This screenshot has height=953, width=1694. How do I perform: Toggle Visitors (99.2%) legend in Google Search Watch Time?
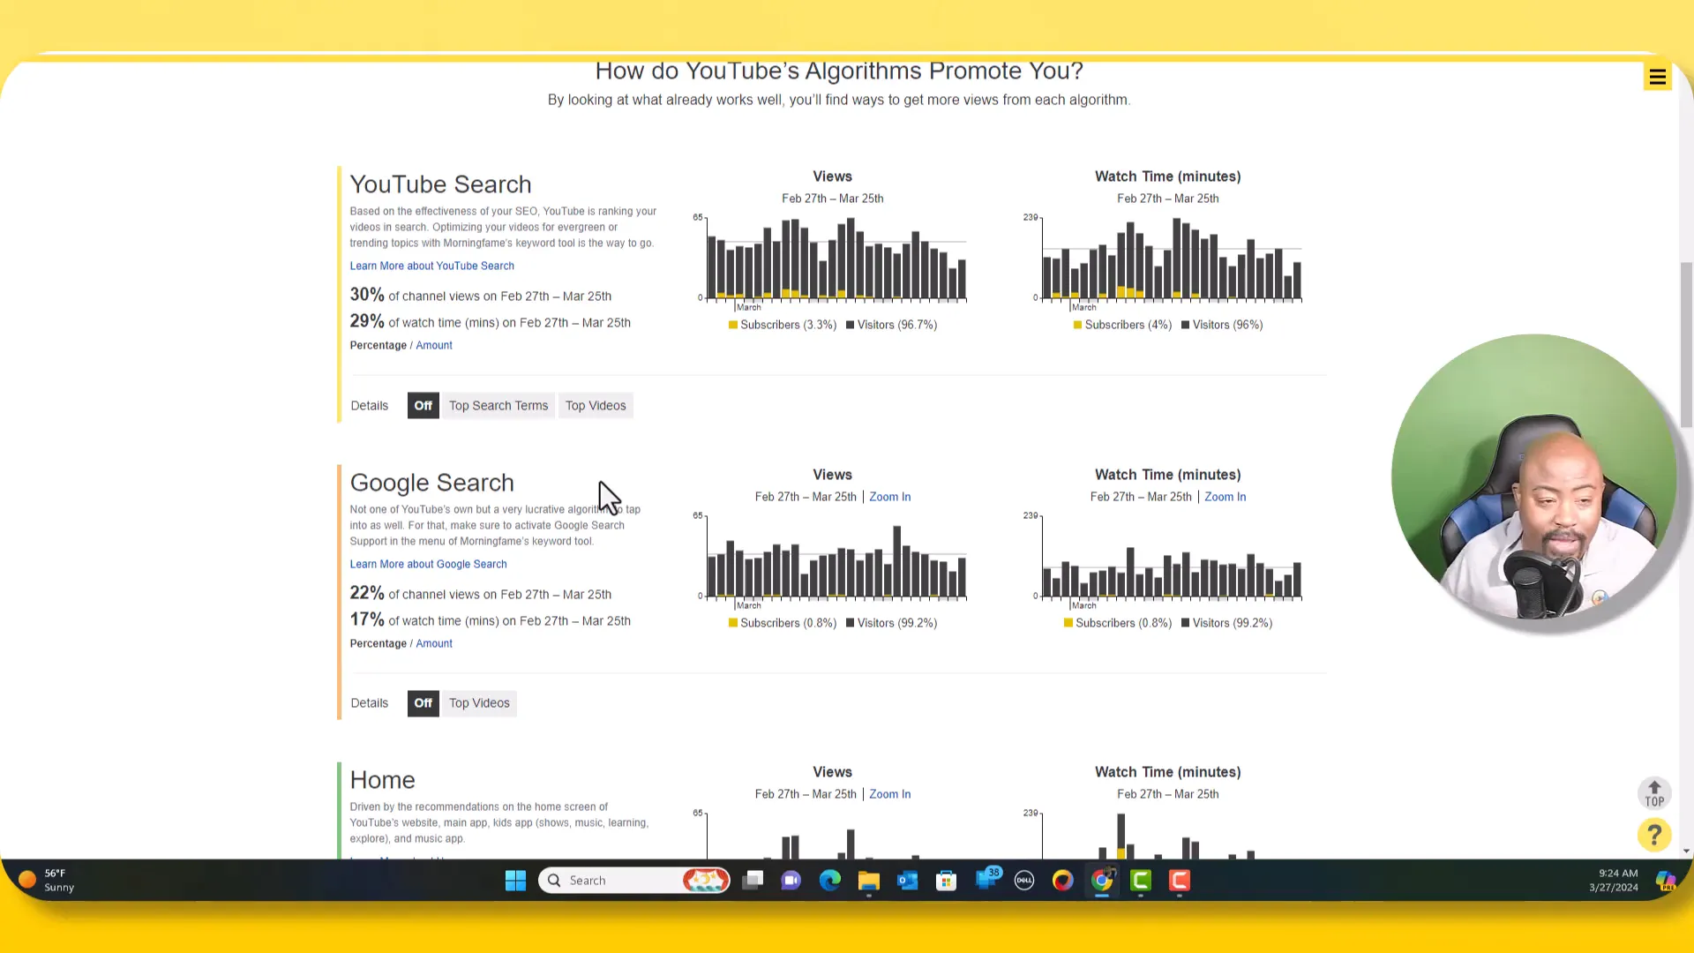[1227, 623]
